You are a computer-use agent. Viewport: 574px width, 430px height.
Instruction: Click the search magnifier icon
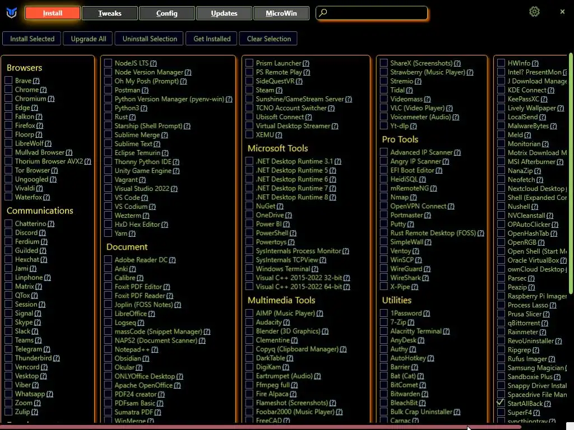pos(323,13)
